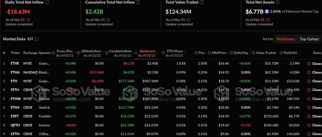Click red alert icon under -$18.63M

point(28,20)
